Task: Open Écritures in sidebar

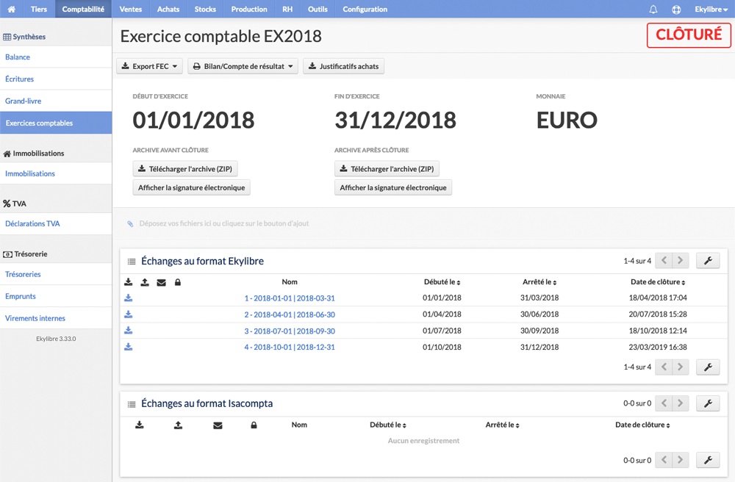Action: tap(56, 79)
